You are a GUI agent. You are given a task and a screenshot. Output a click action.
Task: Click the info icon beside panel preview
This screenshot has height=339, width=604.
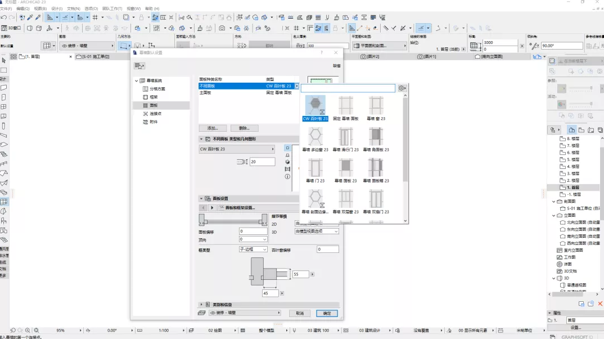(x=287, y=177)
